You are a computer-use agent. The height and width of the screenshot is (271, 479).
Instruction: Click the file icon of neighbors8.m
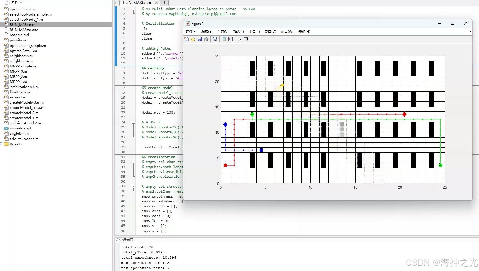click(6, 56)
